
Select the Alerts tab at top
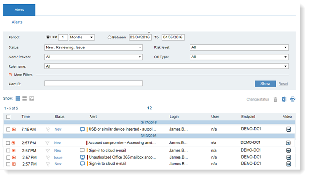pyautogui.click(x=20, y=10)
